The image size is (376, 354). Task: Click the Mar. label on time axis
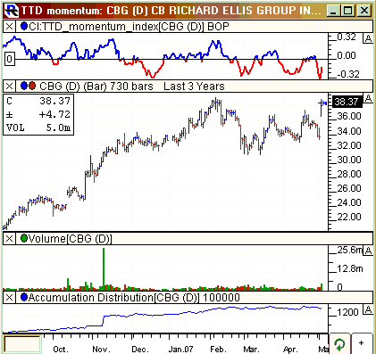[x=251, y=349]
